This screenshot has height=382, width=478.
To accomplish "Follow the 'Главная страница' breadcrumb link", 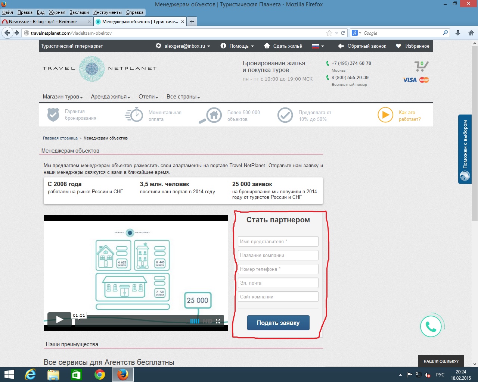I will click(x=60, y=138).
